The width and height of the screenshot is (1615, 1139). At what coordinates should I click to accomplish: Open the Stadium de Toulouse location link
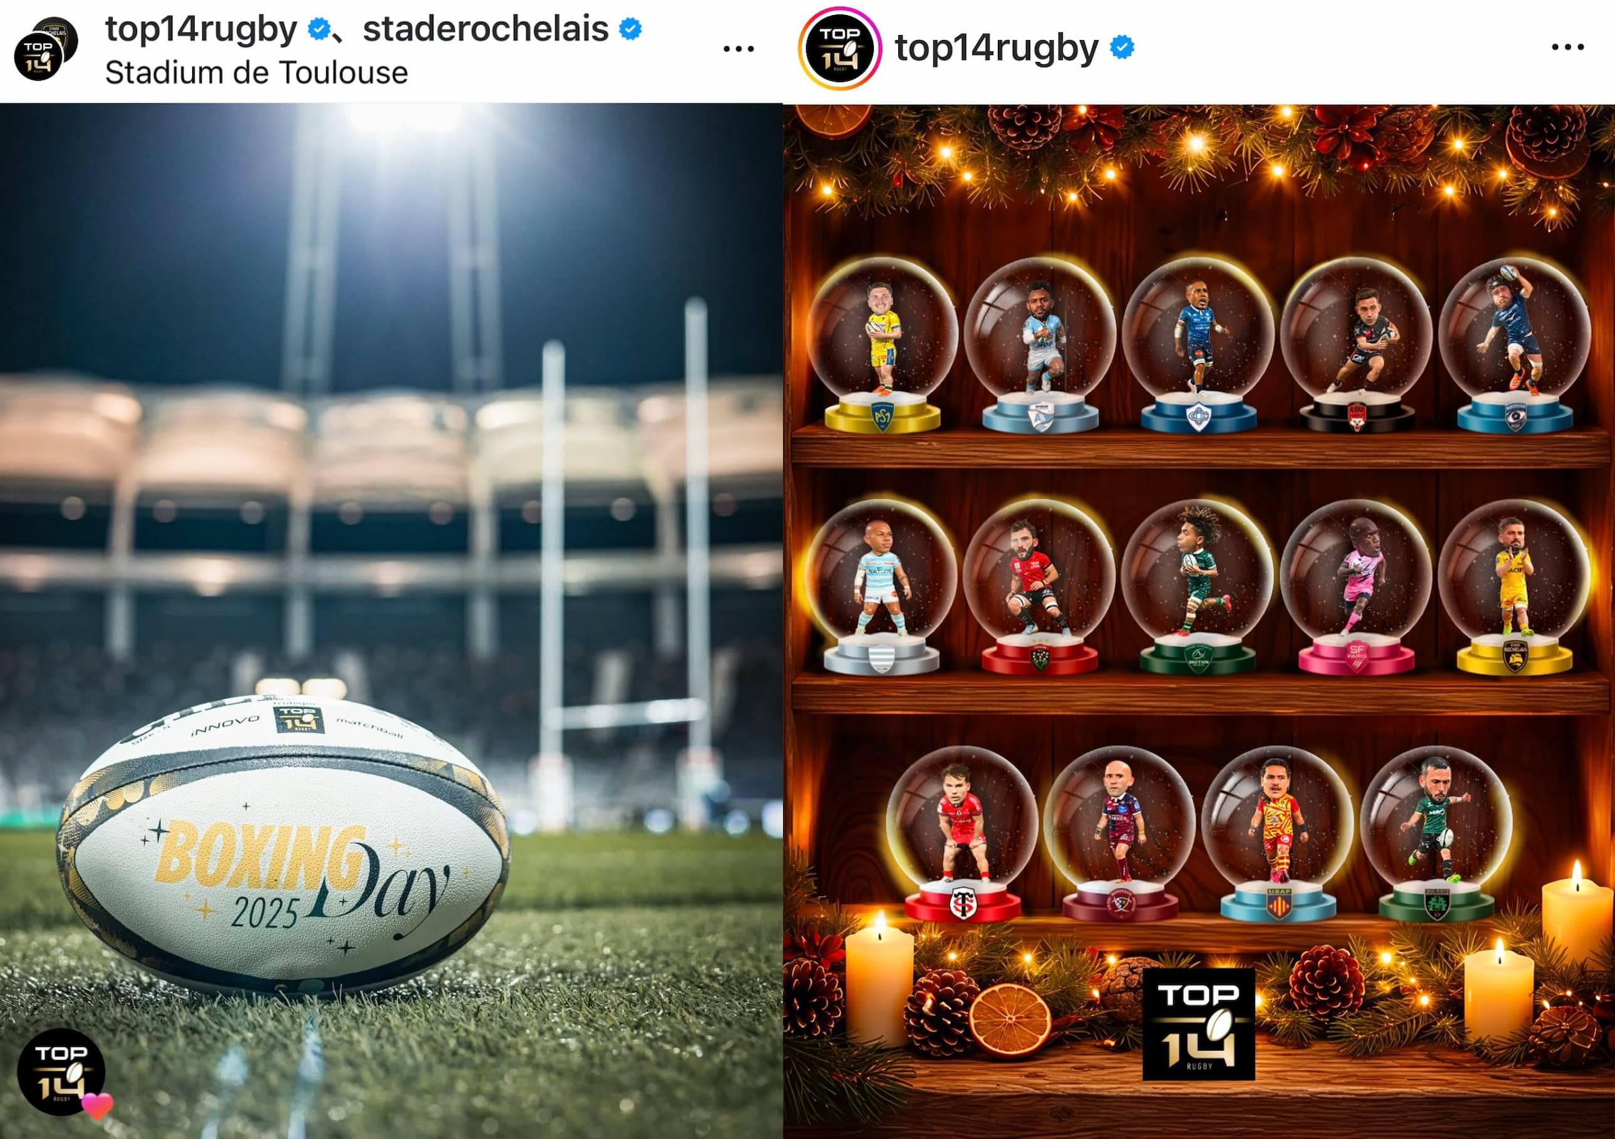pos(256,73)
